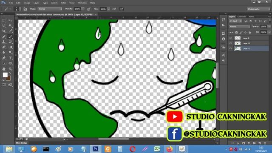The width and height of the screenshot is (272, 153).
Task: Open the brush Opacity slider dropdown
Action: [83, 9]
